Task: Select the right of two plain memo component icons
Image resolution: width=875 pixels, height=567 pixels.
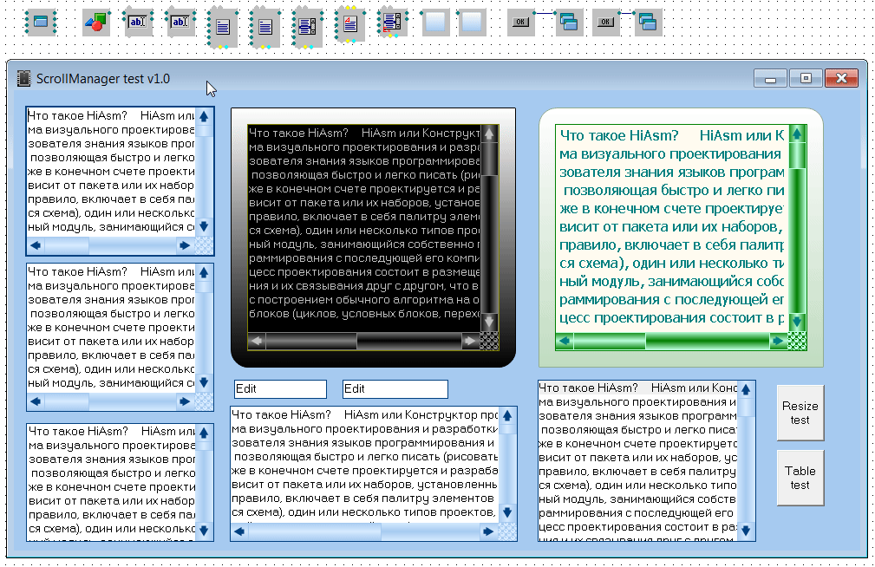Action: click(x=265, y=27)
